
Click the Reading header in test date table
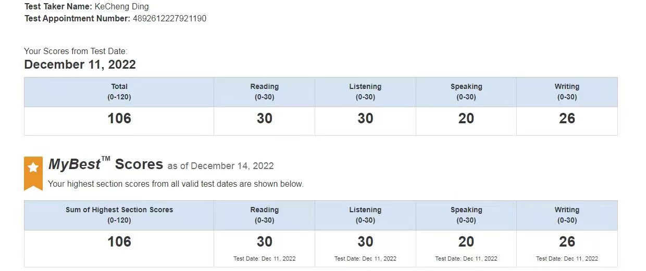[264, 92]
